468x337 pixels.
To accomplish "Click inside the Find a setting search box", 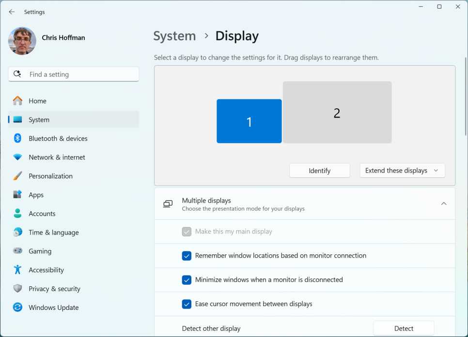I will (x=73, y=74).
